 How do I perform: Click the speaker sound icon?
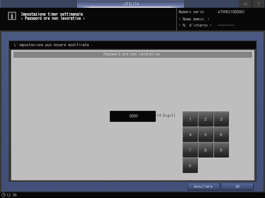pos(246,4)
